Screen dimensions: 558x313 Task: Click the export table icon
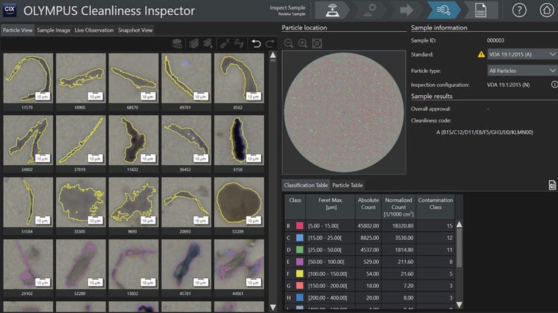point(552,184)
